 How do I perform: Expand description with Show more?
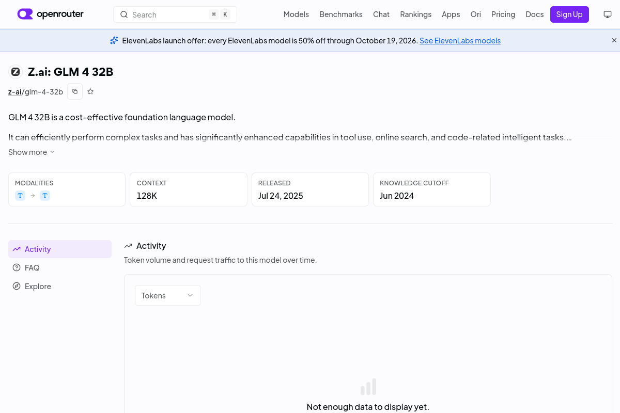32,152
